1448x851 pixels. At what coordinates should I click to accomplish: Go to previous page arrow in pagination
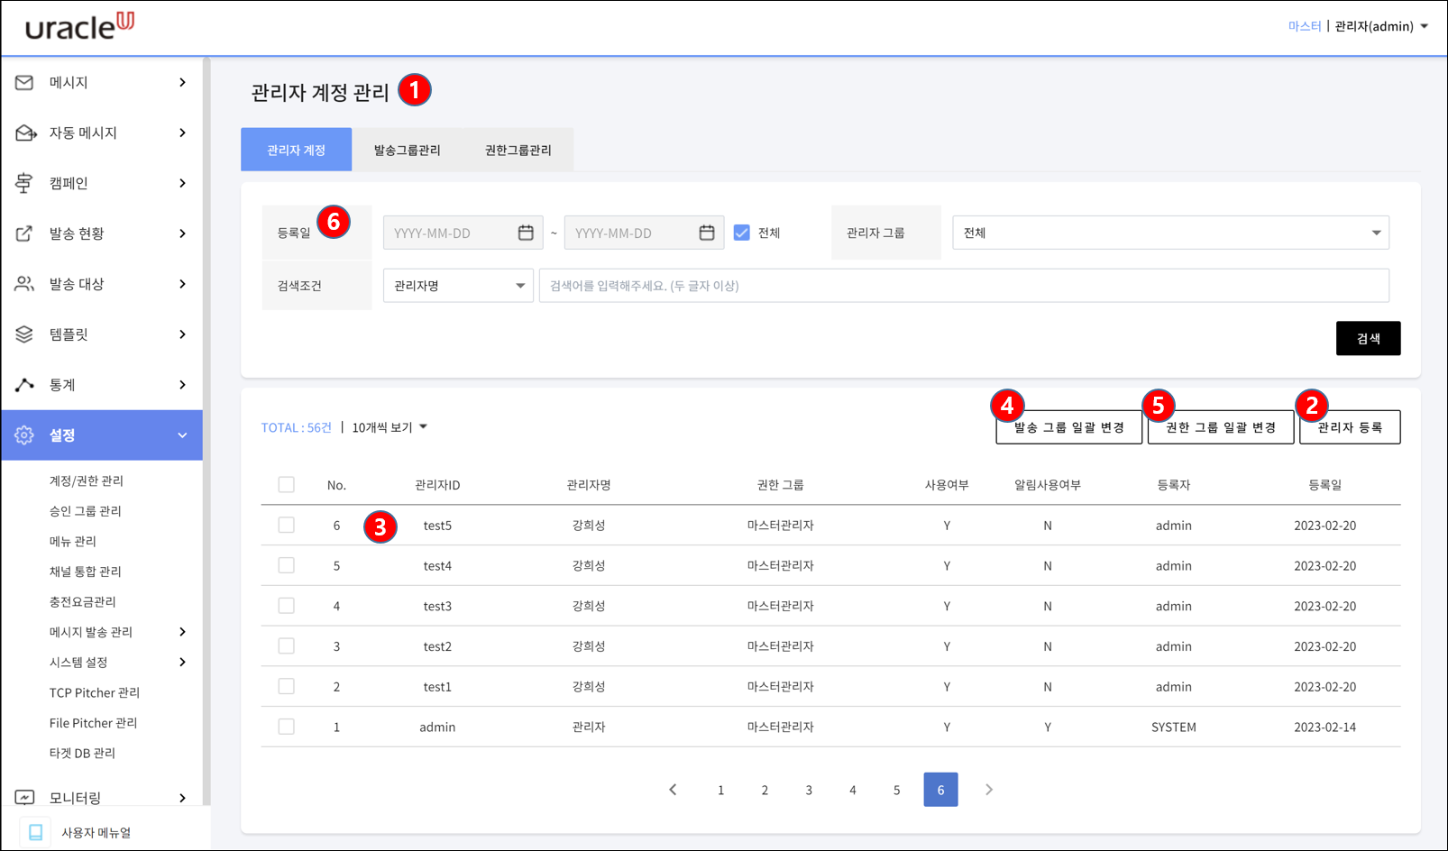673,790
